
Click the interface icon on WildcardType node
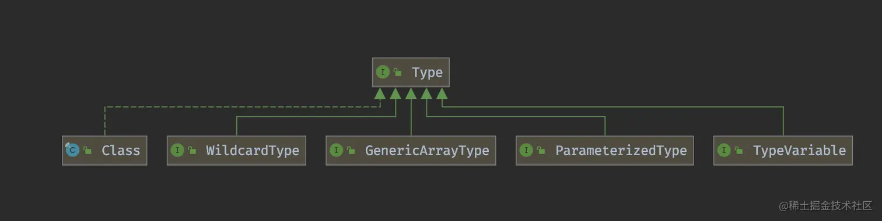tap(177, 150)
